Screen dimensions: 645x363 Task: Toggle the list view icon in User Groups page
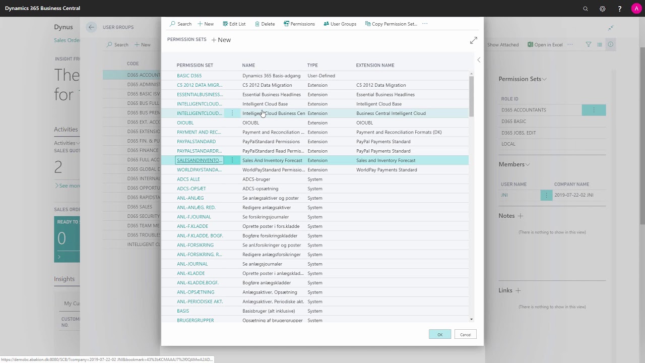[x=600, y=44]
